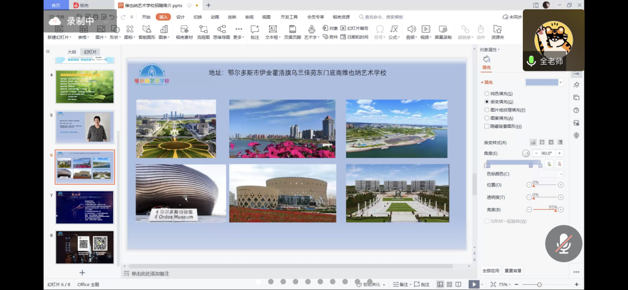Click 重置背景 reset background button
Image resolution: width=628 pixels, height=290 pixels.
click(513, 271)
